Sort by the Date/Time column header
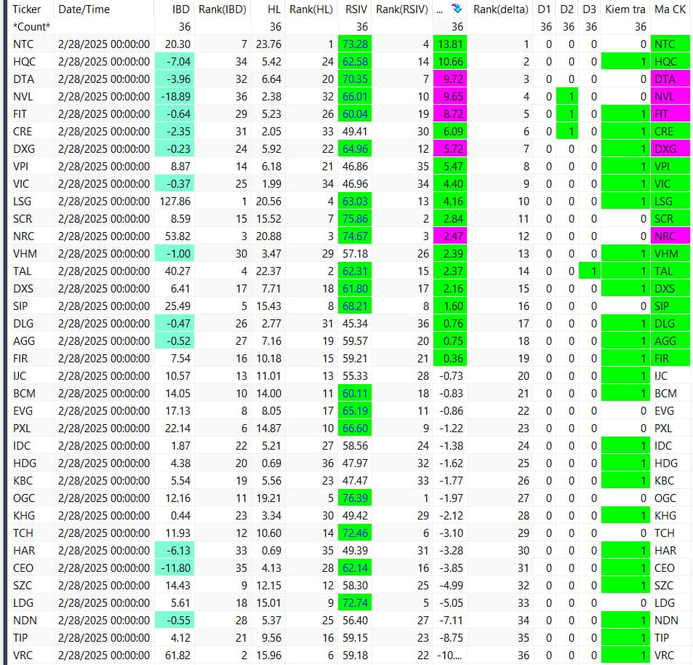The height and width of the screenshot is (665, 693). point(84,9)
